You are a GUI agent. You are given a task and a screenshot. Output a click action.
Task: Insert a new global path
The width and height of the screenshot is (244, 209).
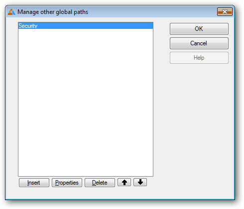pyautogui.click(x=34, y=183)
